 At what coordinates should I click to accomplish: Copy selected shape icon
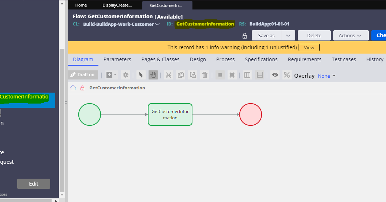tap(180, 75)
